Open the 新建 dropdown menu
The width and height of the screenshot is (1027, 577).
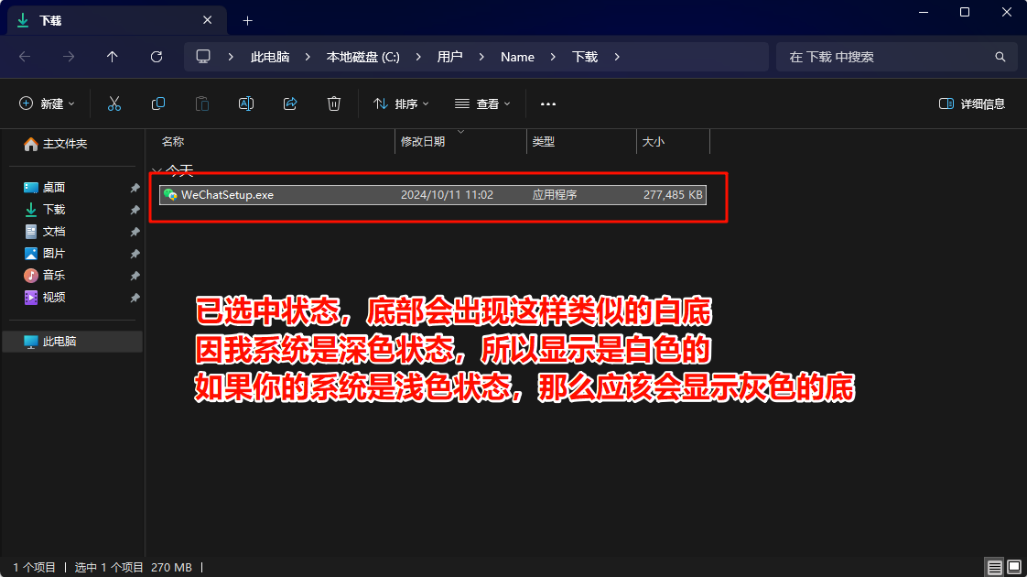(48, 104)
